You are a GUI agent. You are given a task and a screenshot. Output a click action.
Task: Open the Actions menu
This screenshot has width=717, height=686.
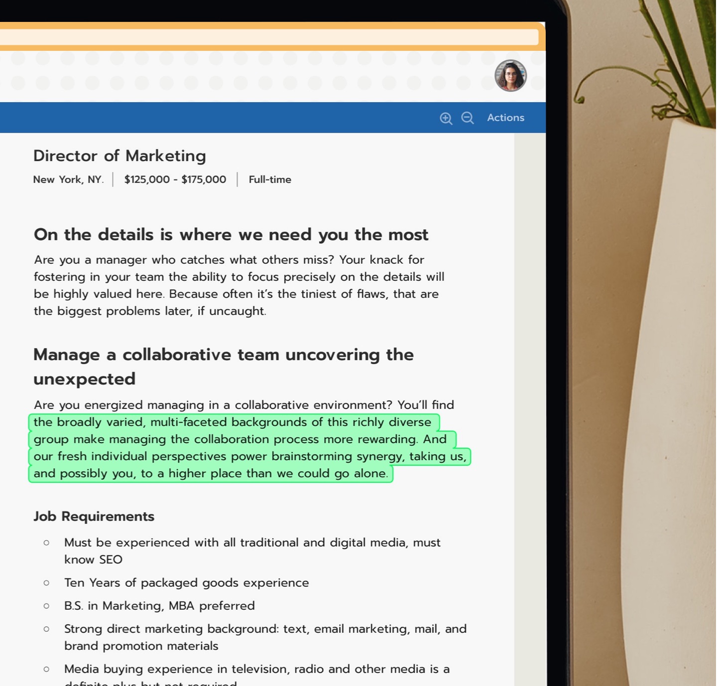click(x=505, y=118)
